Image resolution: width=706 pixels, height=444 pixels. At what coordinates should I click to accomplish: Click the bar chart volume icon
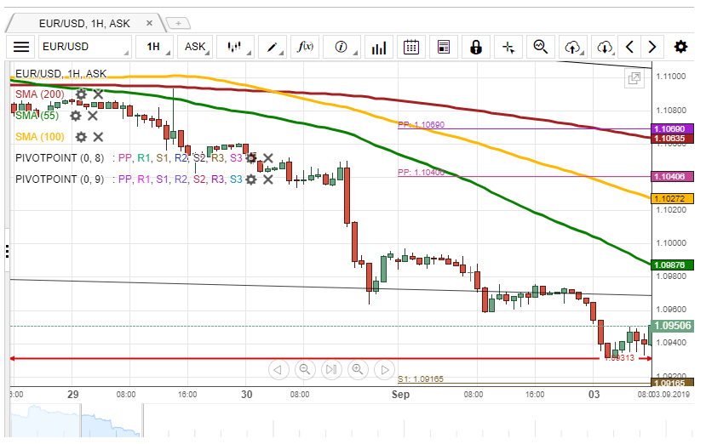pyautogui.click(x=379, y=47)
